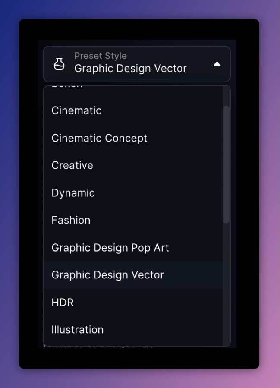Screen dimensions: 280x388
Task: Pick the Creative preset option
Action: tap(72, 165)
